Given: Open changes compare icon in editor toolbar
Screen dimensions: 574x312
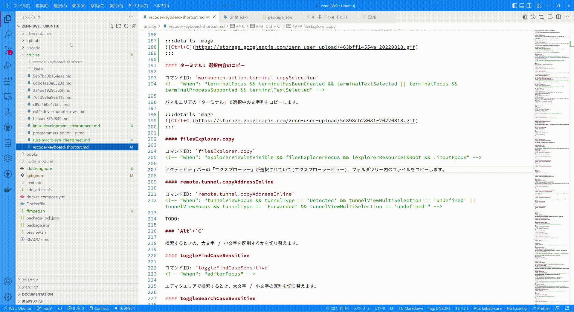Looking at the screenshot, I should click(541, 17).
